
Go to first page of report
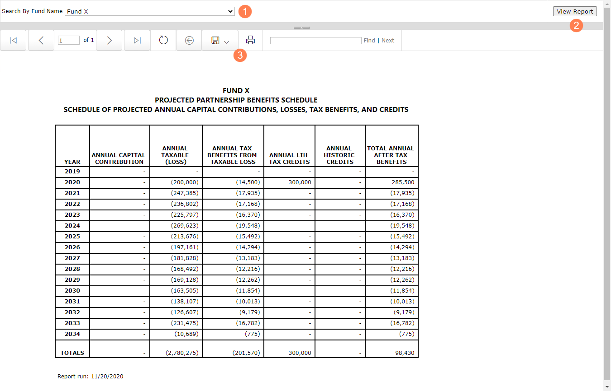click(13, 41)
